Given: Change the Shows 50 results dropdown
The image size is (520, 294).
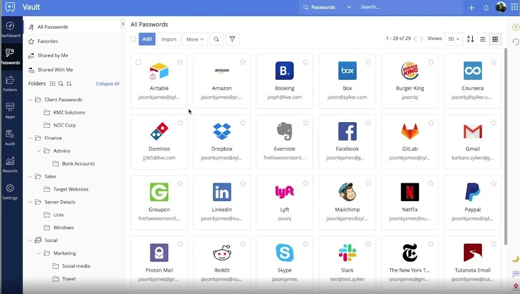Looking at the screenshot, I should point(453,39).
